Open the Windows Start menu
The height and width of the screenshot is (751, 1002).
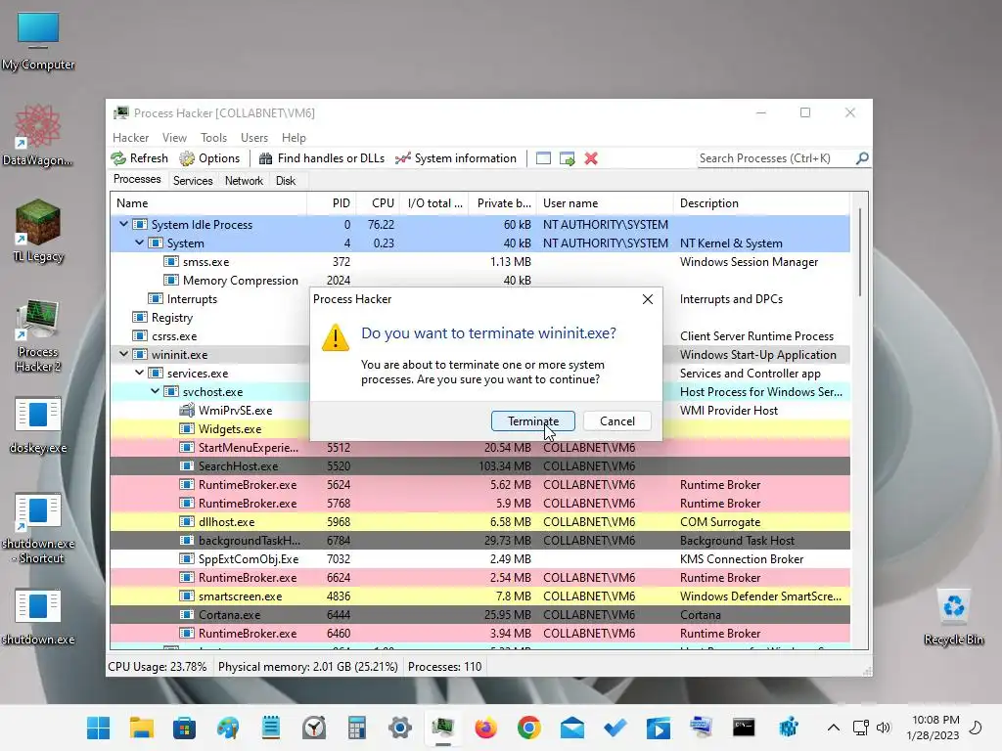click(x=99, y=728)
